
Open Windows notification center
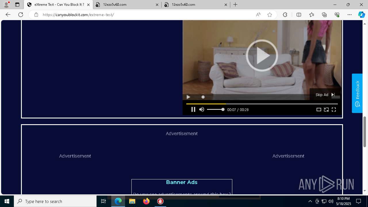point(359,201)
